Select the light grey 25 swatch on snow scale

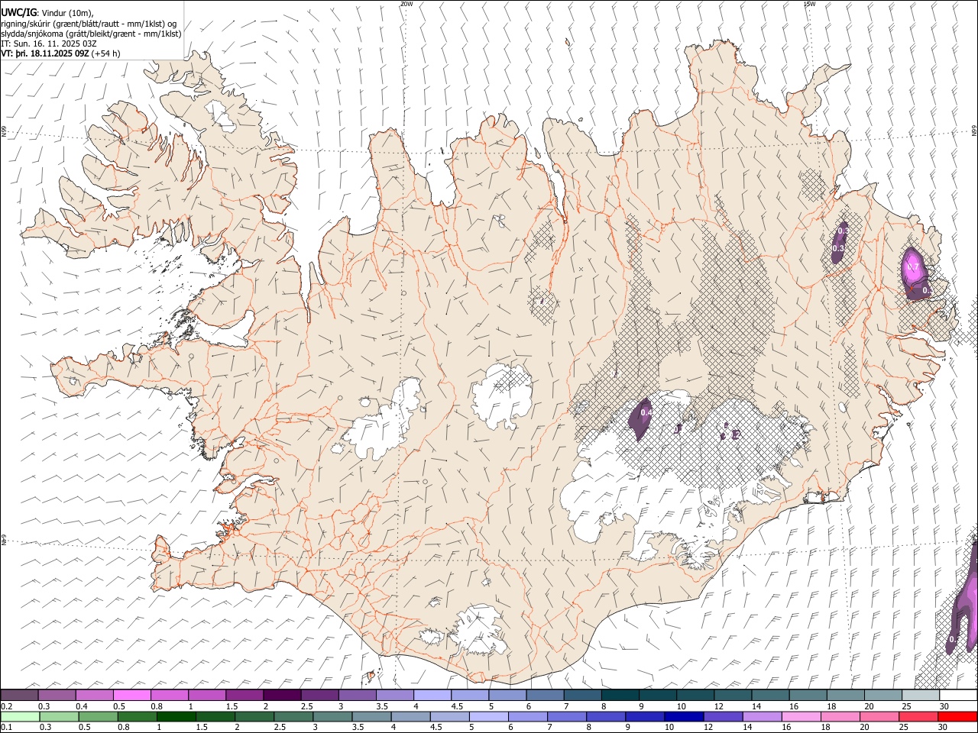click(921, 695)
